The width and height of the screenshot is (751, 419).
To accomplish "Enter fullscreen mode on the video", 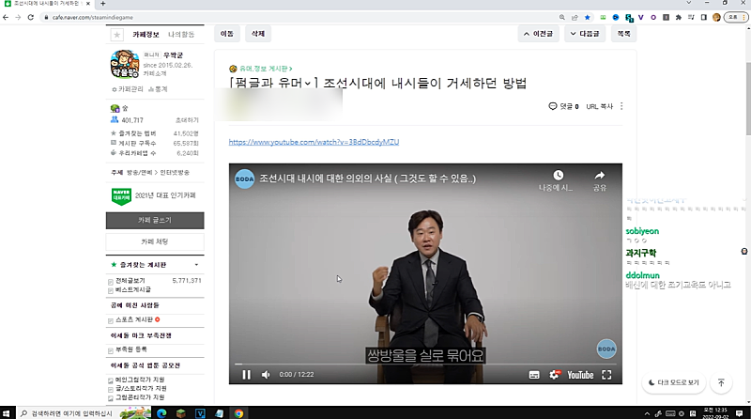I will 606,375.
